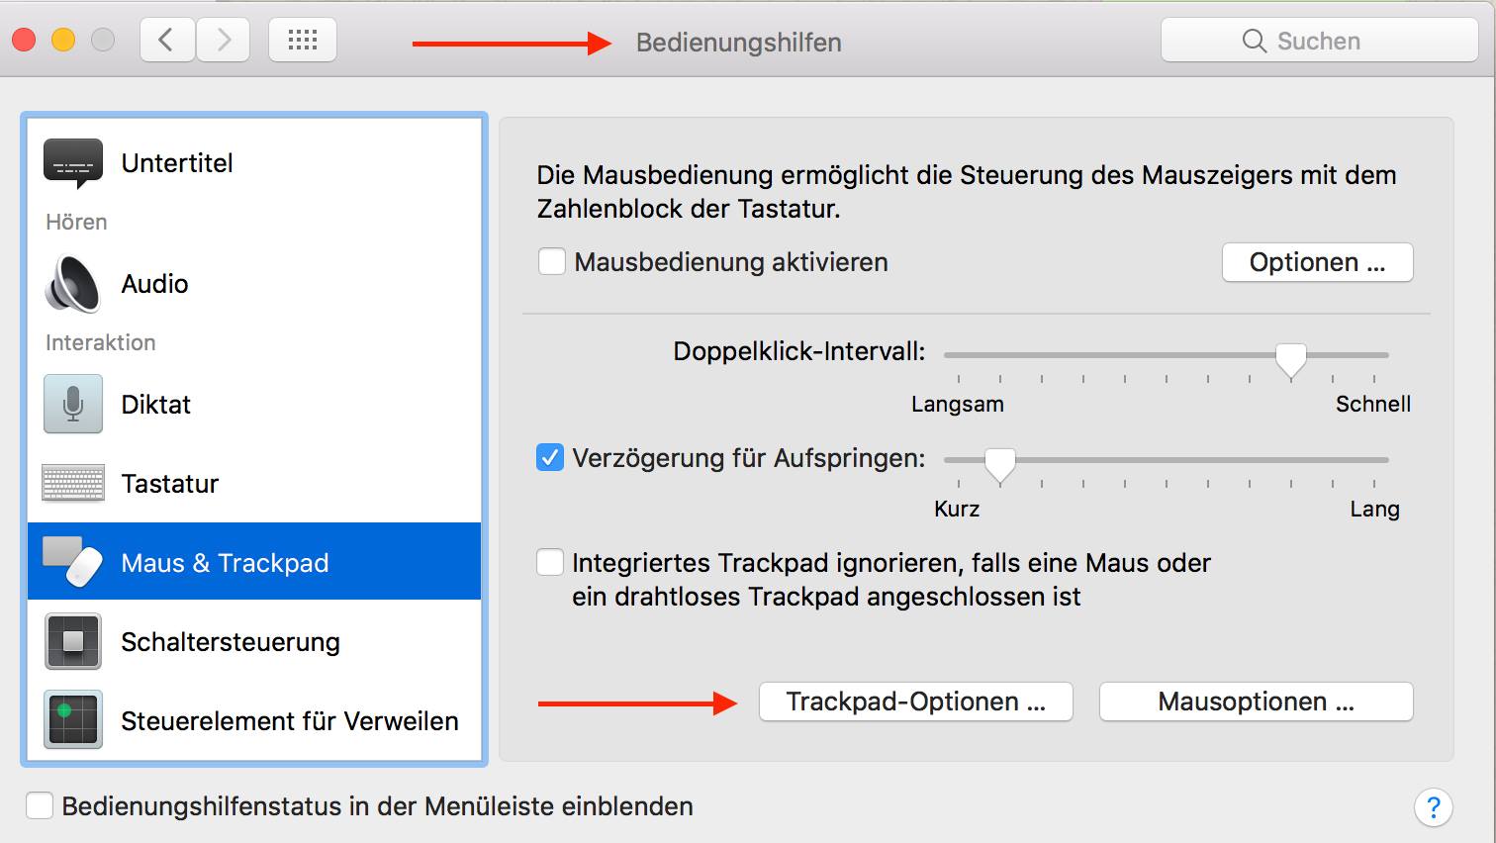
Task: Show all preferences grid icon
Action: coord(303,41)
